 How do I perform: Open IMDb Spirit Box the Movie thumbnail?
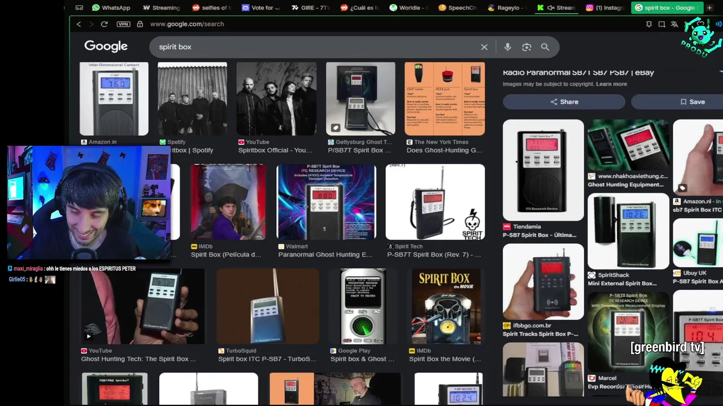tap(446, 306)
